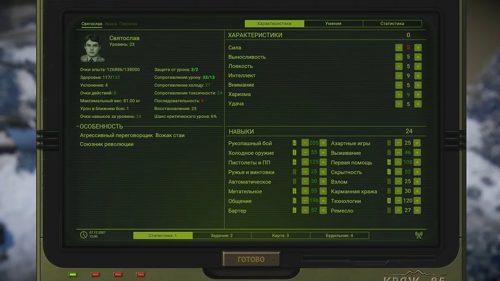Open Статистика: 1 bottom tab
Viewport: 500px width, 281px height.
163,236
